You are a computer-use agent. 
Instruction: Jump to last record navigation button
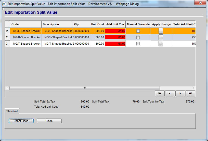190,93
